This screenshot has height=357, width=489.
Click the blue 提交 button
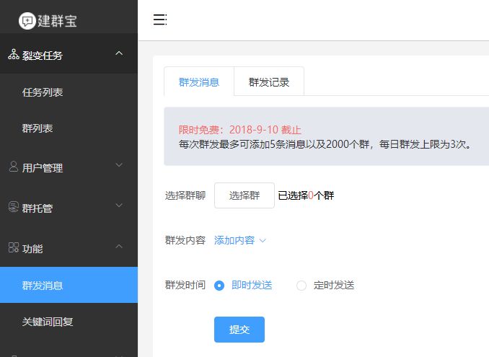pyautogui.click(x=239, y=330)
